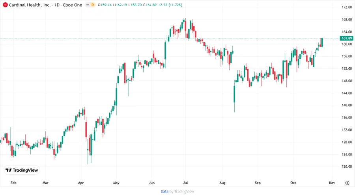Click the 156.00 price axis label

(347, 56)
